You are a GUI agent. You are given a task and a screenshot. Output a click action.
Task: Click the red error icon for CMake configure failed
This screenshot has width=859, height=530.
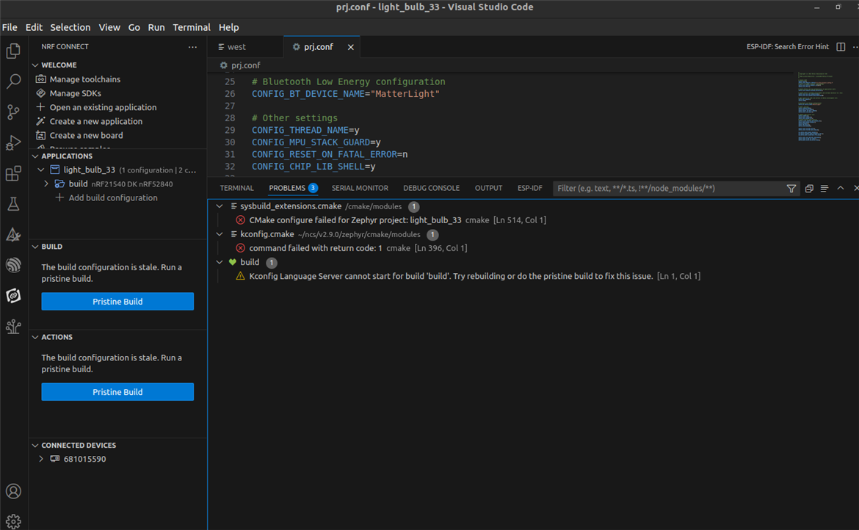[241, 220]
